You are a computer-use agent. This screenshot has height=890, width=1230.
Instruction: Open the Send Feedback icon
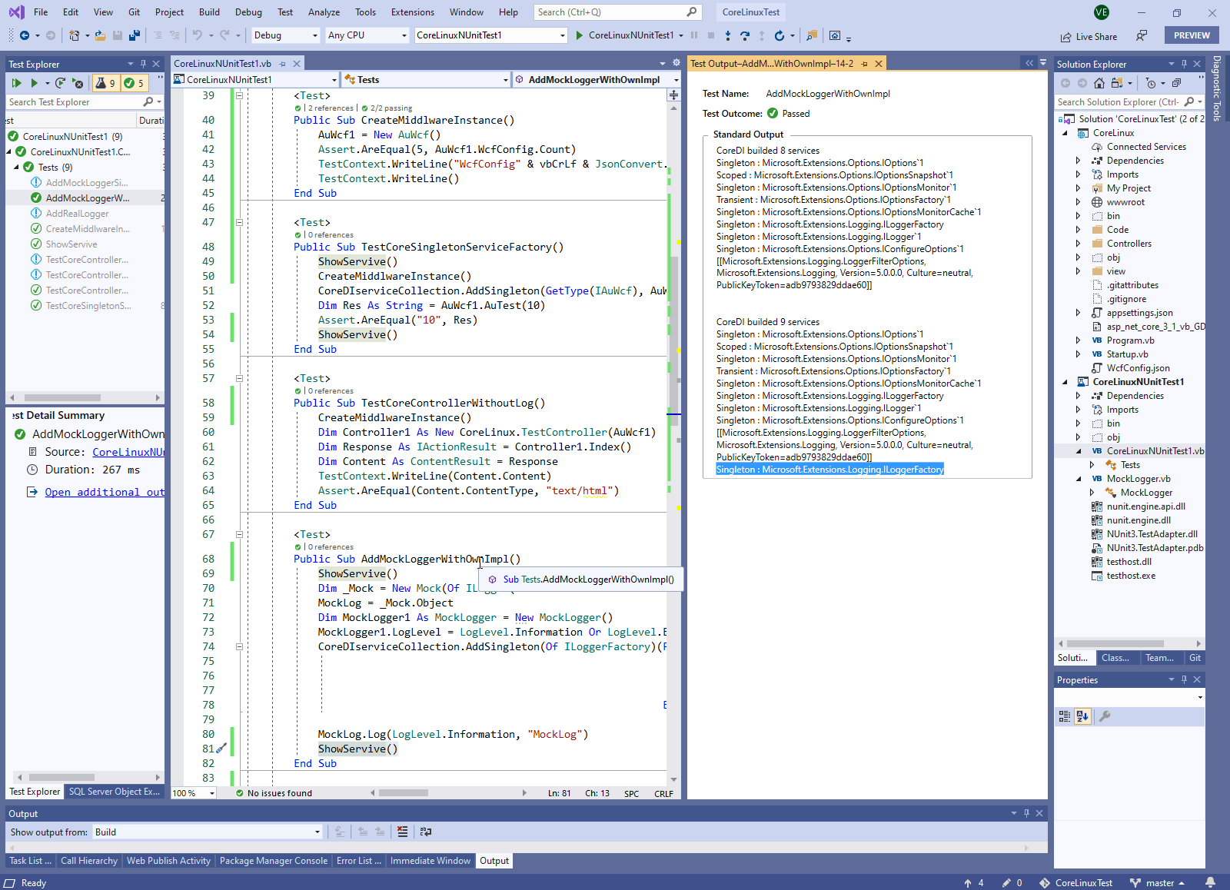1142,36
